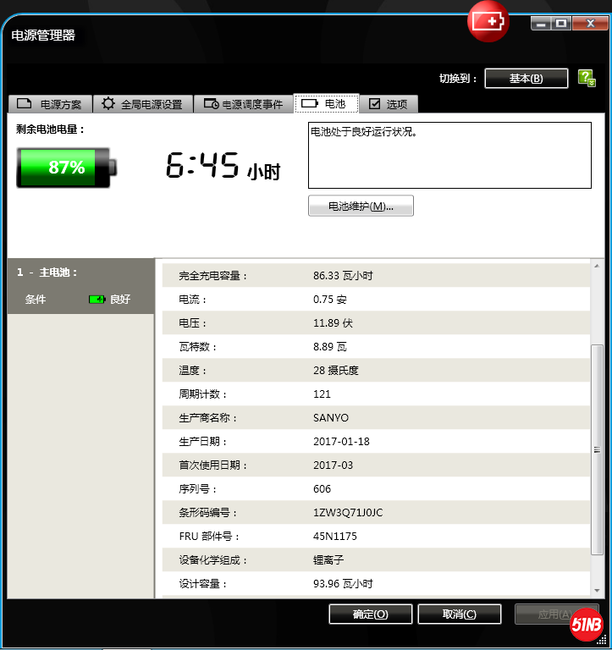Click inside the battery status message box
The image size is (612, 650).
coord(449,155)
